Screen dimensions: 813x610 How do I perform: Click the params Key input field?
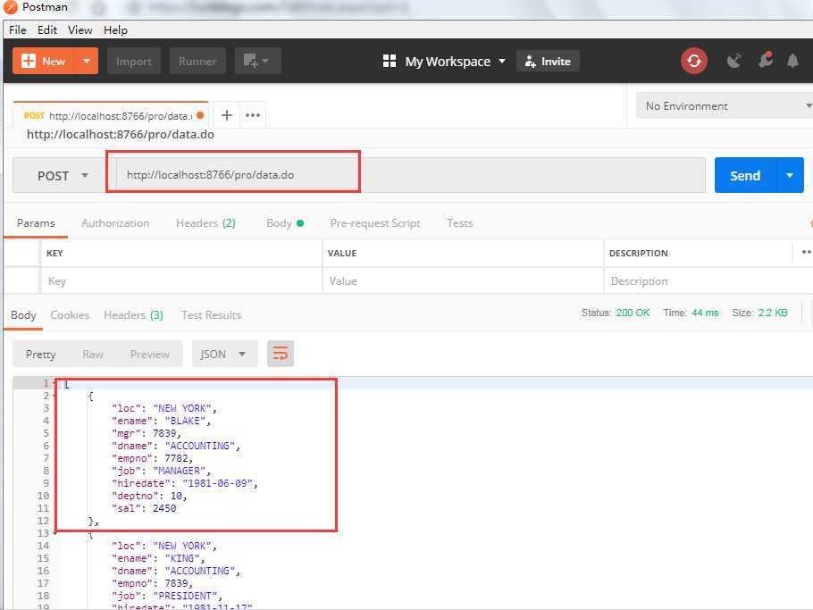click(181, 281)
